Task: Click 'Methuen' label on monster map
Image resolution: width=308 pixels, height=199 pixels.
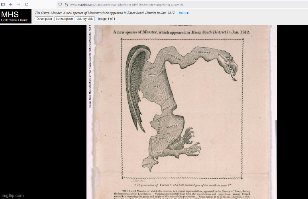Action: (151, 69)
